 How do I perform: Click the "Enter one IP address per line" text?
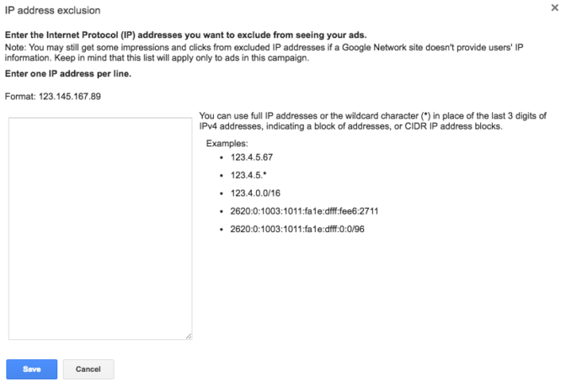tap(67, 74)
